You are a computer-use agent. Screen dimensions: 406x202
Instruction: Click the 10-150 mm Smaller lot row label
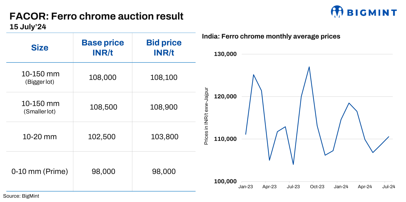40,107
